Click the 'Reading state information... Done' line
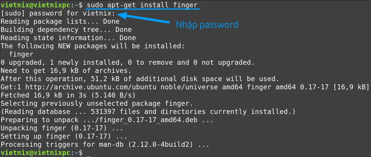 (x=68, y=38)
